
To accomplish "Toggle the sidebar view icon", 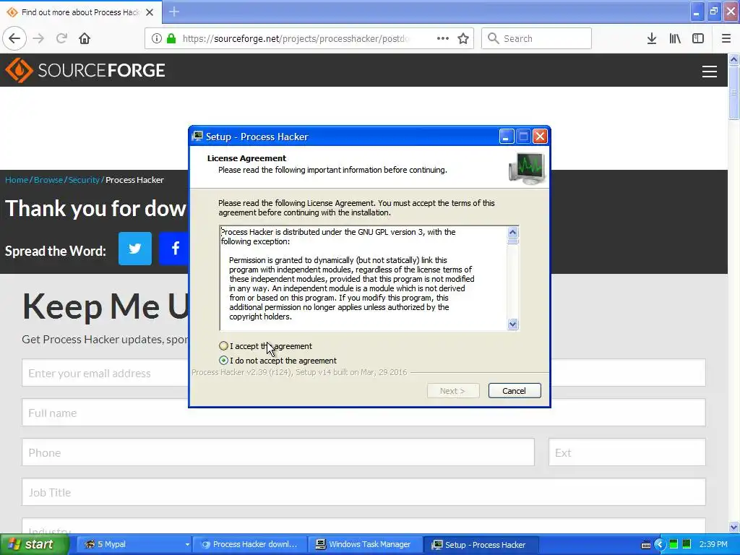I will 698,38.
